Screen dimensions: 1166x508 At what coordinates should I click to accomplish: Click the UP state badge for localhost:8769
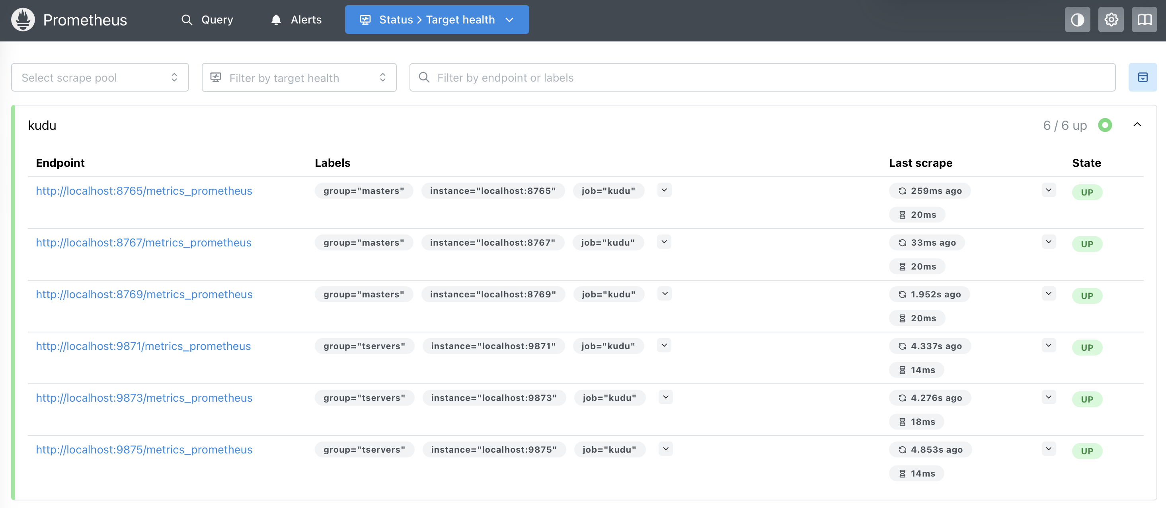pos(1087,295)
